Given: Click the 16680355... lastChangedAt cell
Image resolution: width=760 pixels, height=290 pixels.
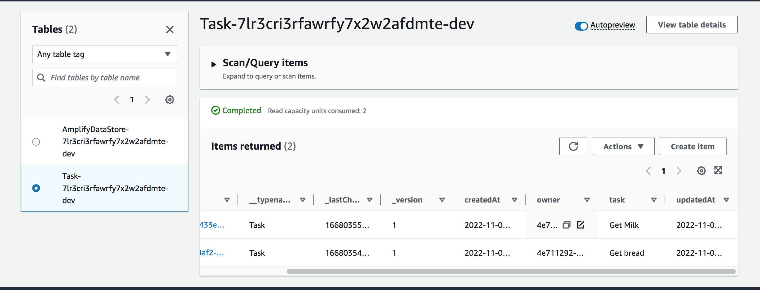Looking at the screenshot, I should click(347, 225).
